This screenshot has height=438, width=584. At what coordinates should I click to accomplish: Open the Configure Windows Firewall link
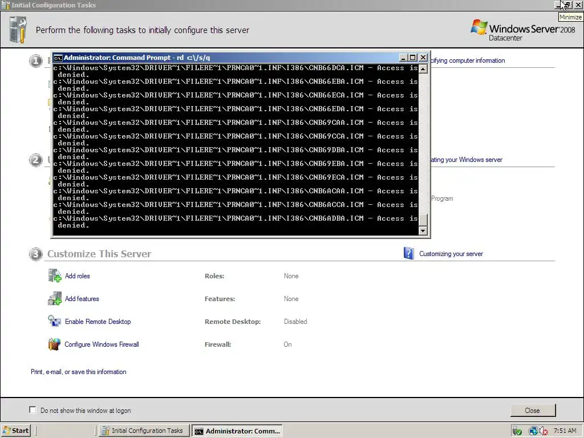point(102,344)
